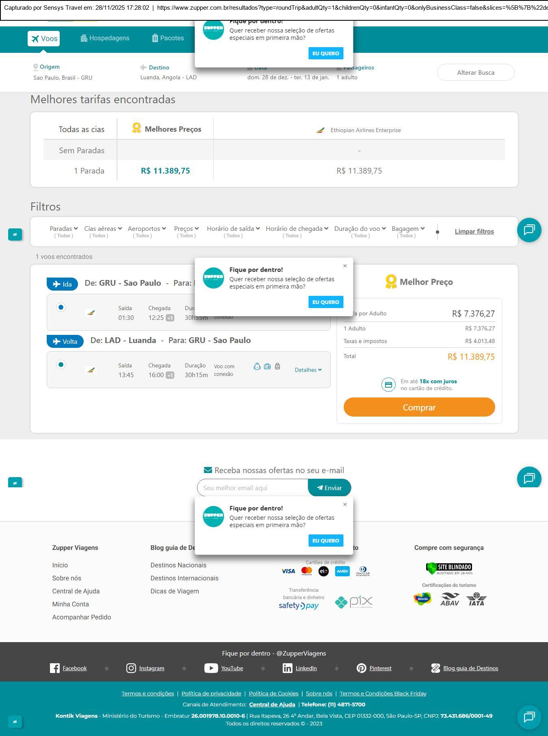Close the newsletter popup over Ida flight

pos(345,266)
